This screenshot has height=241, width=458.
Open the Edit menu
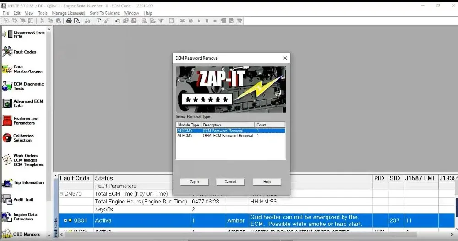tap(17, 13)
